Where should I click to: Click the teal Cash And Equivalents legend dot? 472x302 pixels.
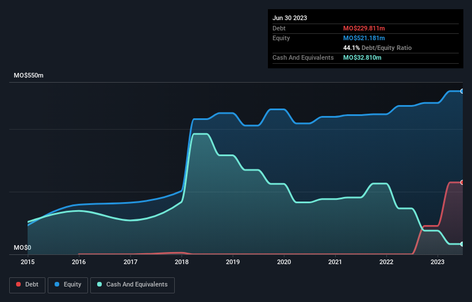[x=99, y=284]
